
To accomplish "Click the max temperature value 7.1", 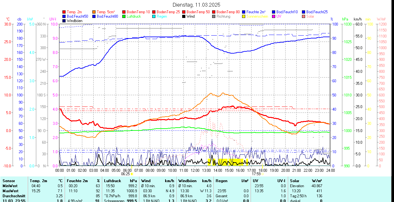I will click(60, 191).
